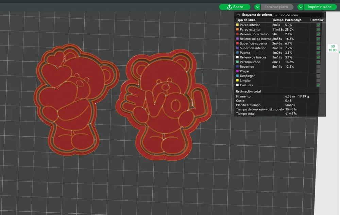This screenshot has width=340, height=215.
Task: Uncheck the Costuras display checkbox
Action: click(x=318, y=85)
